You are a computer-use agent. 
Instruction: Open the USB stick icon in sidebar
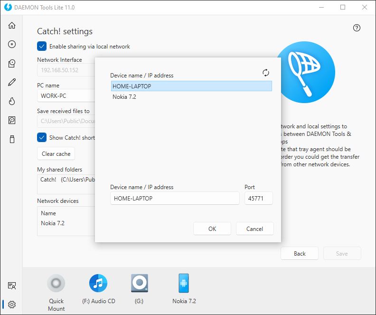(12, 139)
